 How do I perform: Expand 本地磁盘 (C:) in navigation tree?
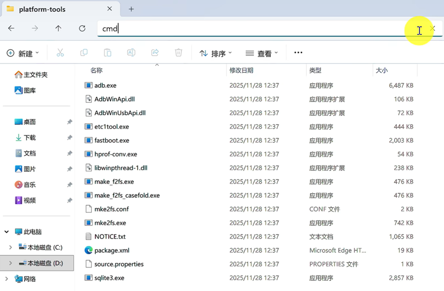11,248
